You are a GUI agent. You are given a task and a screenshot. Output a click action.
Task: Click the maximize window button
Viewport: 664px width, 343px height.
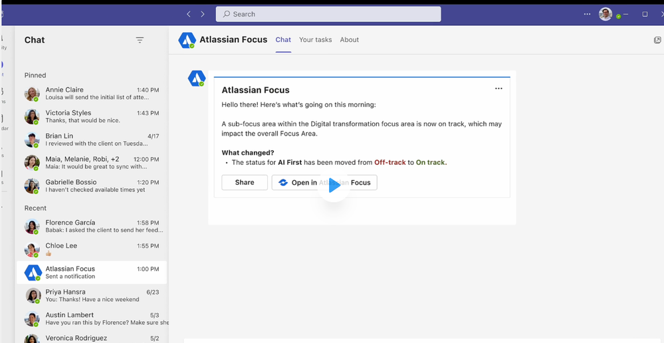(x=645, y=14)
